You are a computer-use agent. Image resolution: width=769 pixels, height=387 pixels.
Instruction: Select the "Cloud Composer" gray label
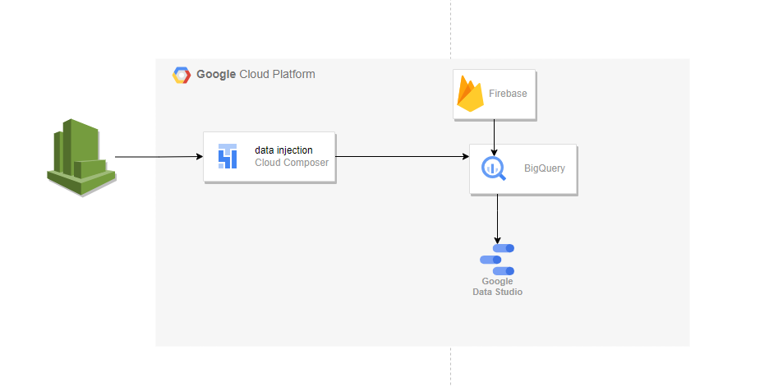click(292, 163)
